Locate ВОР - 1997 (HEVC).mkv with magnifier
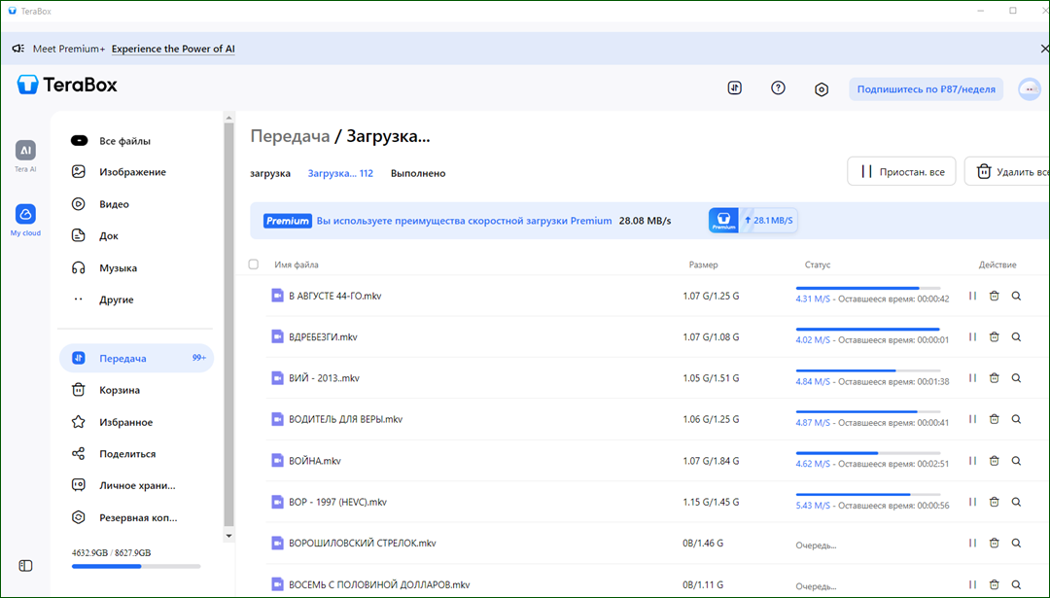The height and width of the screenshot is (598, 1050). click(x=1016, y=503)
